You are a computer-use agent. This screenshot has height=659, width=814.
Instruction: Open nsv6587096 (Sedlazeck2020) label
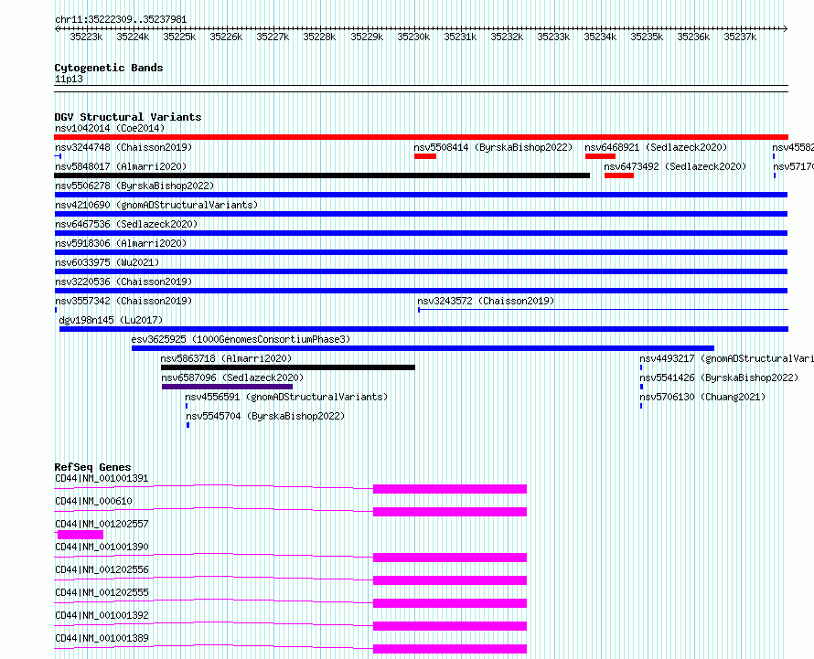(232, 377)
